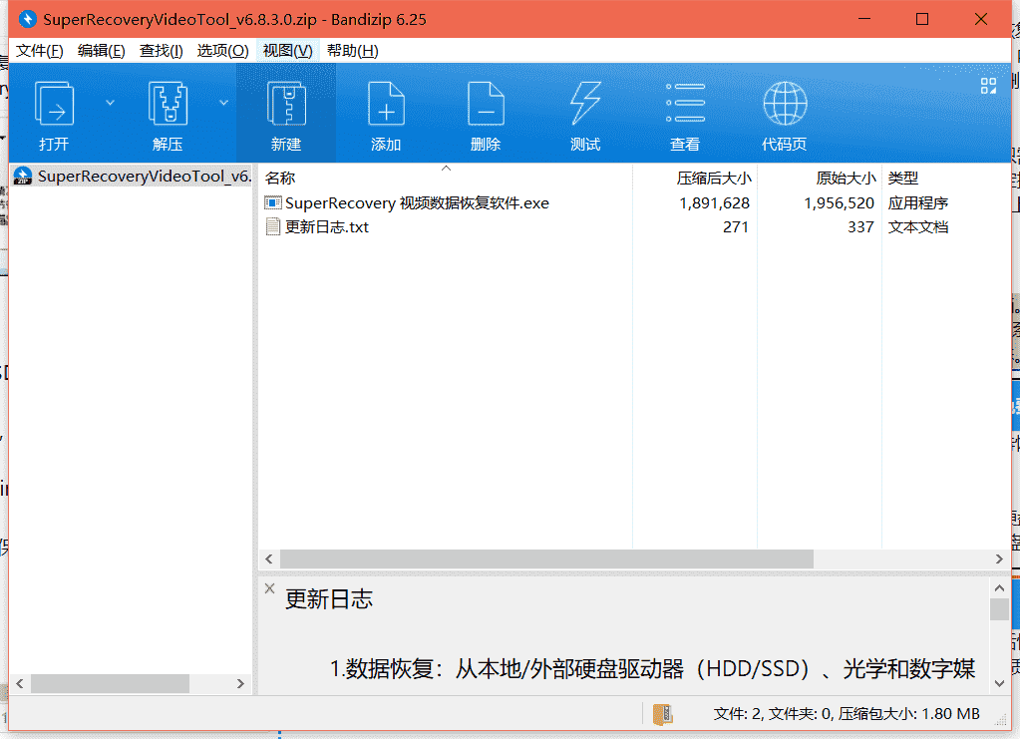Maximize the Bandizip window
The width and height of the screenshot is (1020, 739).
pos(921,20)
